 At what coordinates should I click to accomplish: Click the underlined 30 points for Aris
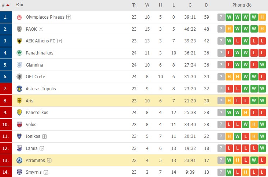206,101
